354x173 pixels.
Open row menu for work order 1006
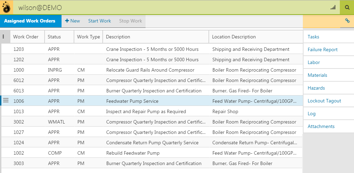(6, 101)
